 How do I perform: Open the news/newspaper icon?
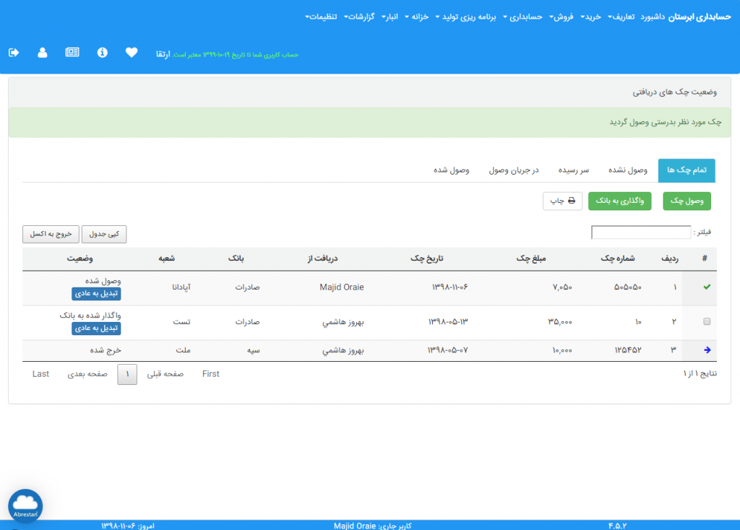72,52
